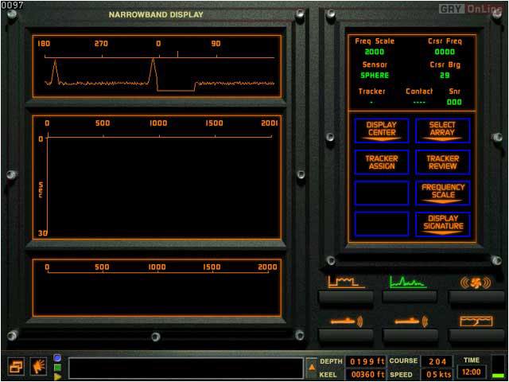Open the DEMON propeller display icon
509x382 pixels.
click(475, 283)
